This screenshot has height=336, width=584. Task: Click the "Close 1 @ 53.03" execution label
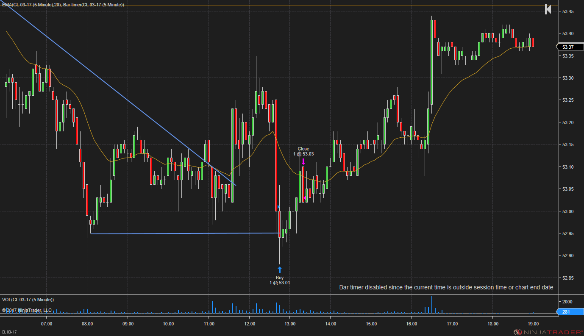tap(303, 151)
